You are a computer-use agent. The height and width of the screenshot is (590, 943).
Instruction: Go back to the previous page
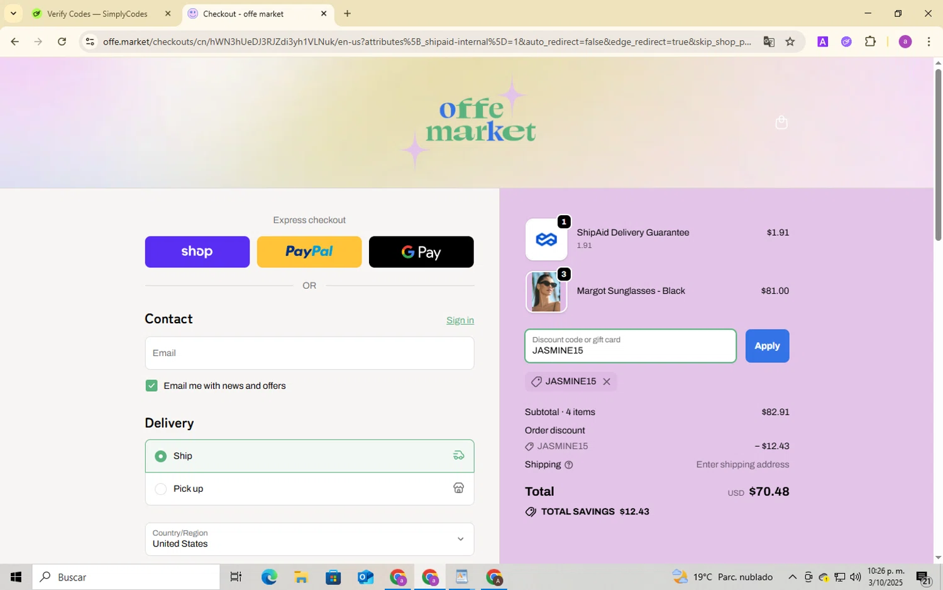14,42
